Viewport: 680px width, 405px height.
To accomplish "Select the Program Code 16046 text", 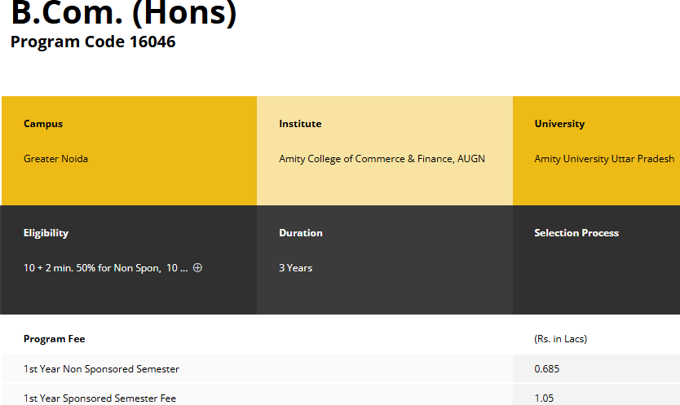I will coord(93,42).
